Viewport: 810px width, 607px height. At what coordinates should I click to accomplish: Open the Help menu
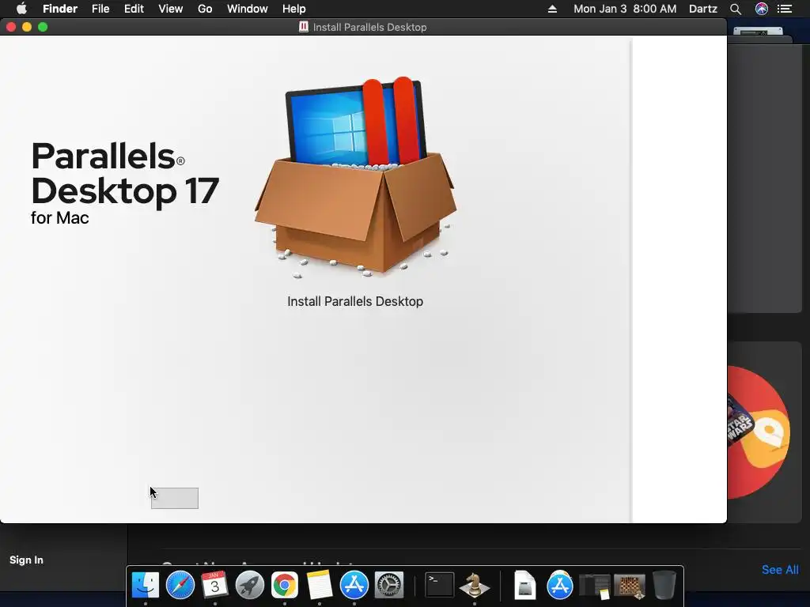294,9
